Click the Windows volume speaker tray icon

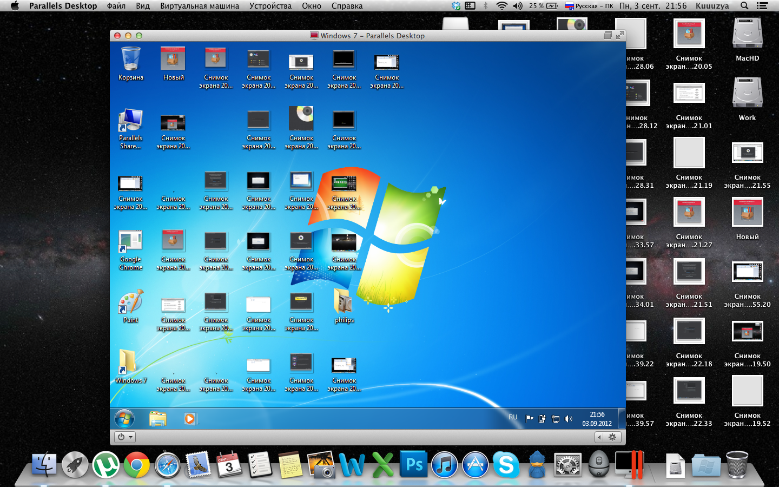tap(569, 419)
